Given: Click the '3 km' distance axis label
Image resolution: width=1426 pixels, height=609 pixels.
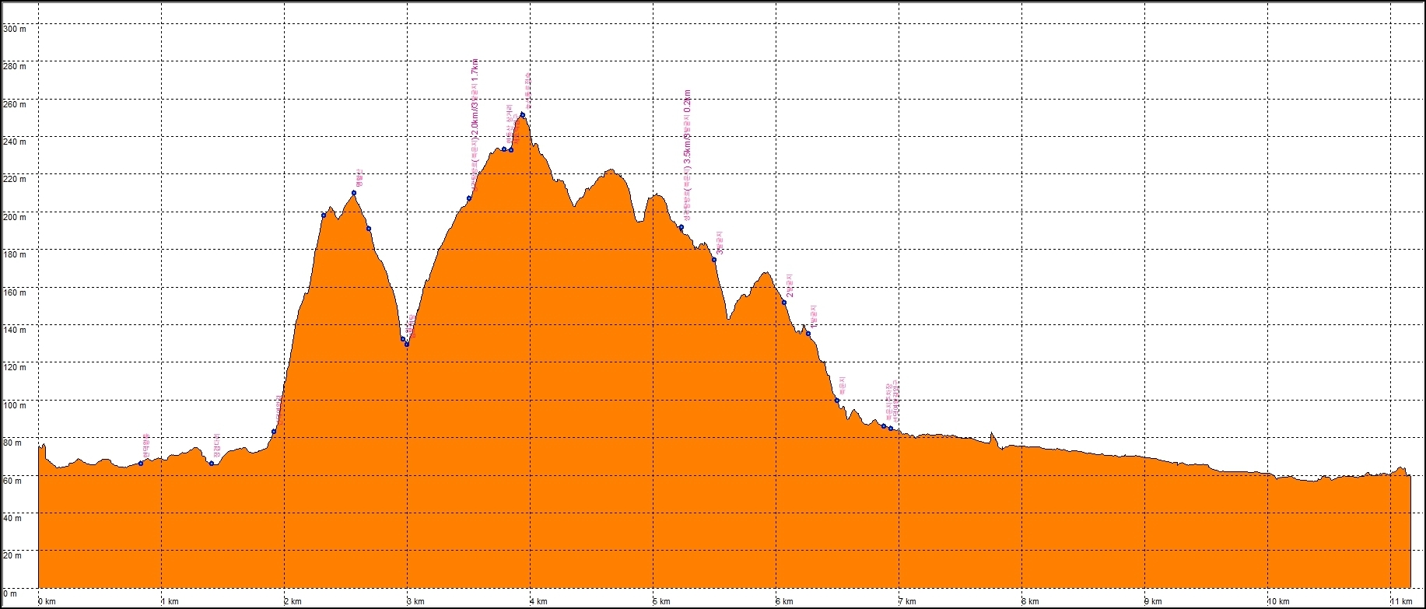Looking at the screenshot, I should [x=416, y=601].
